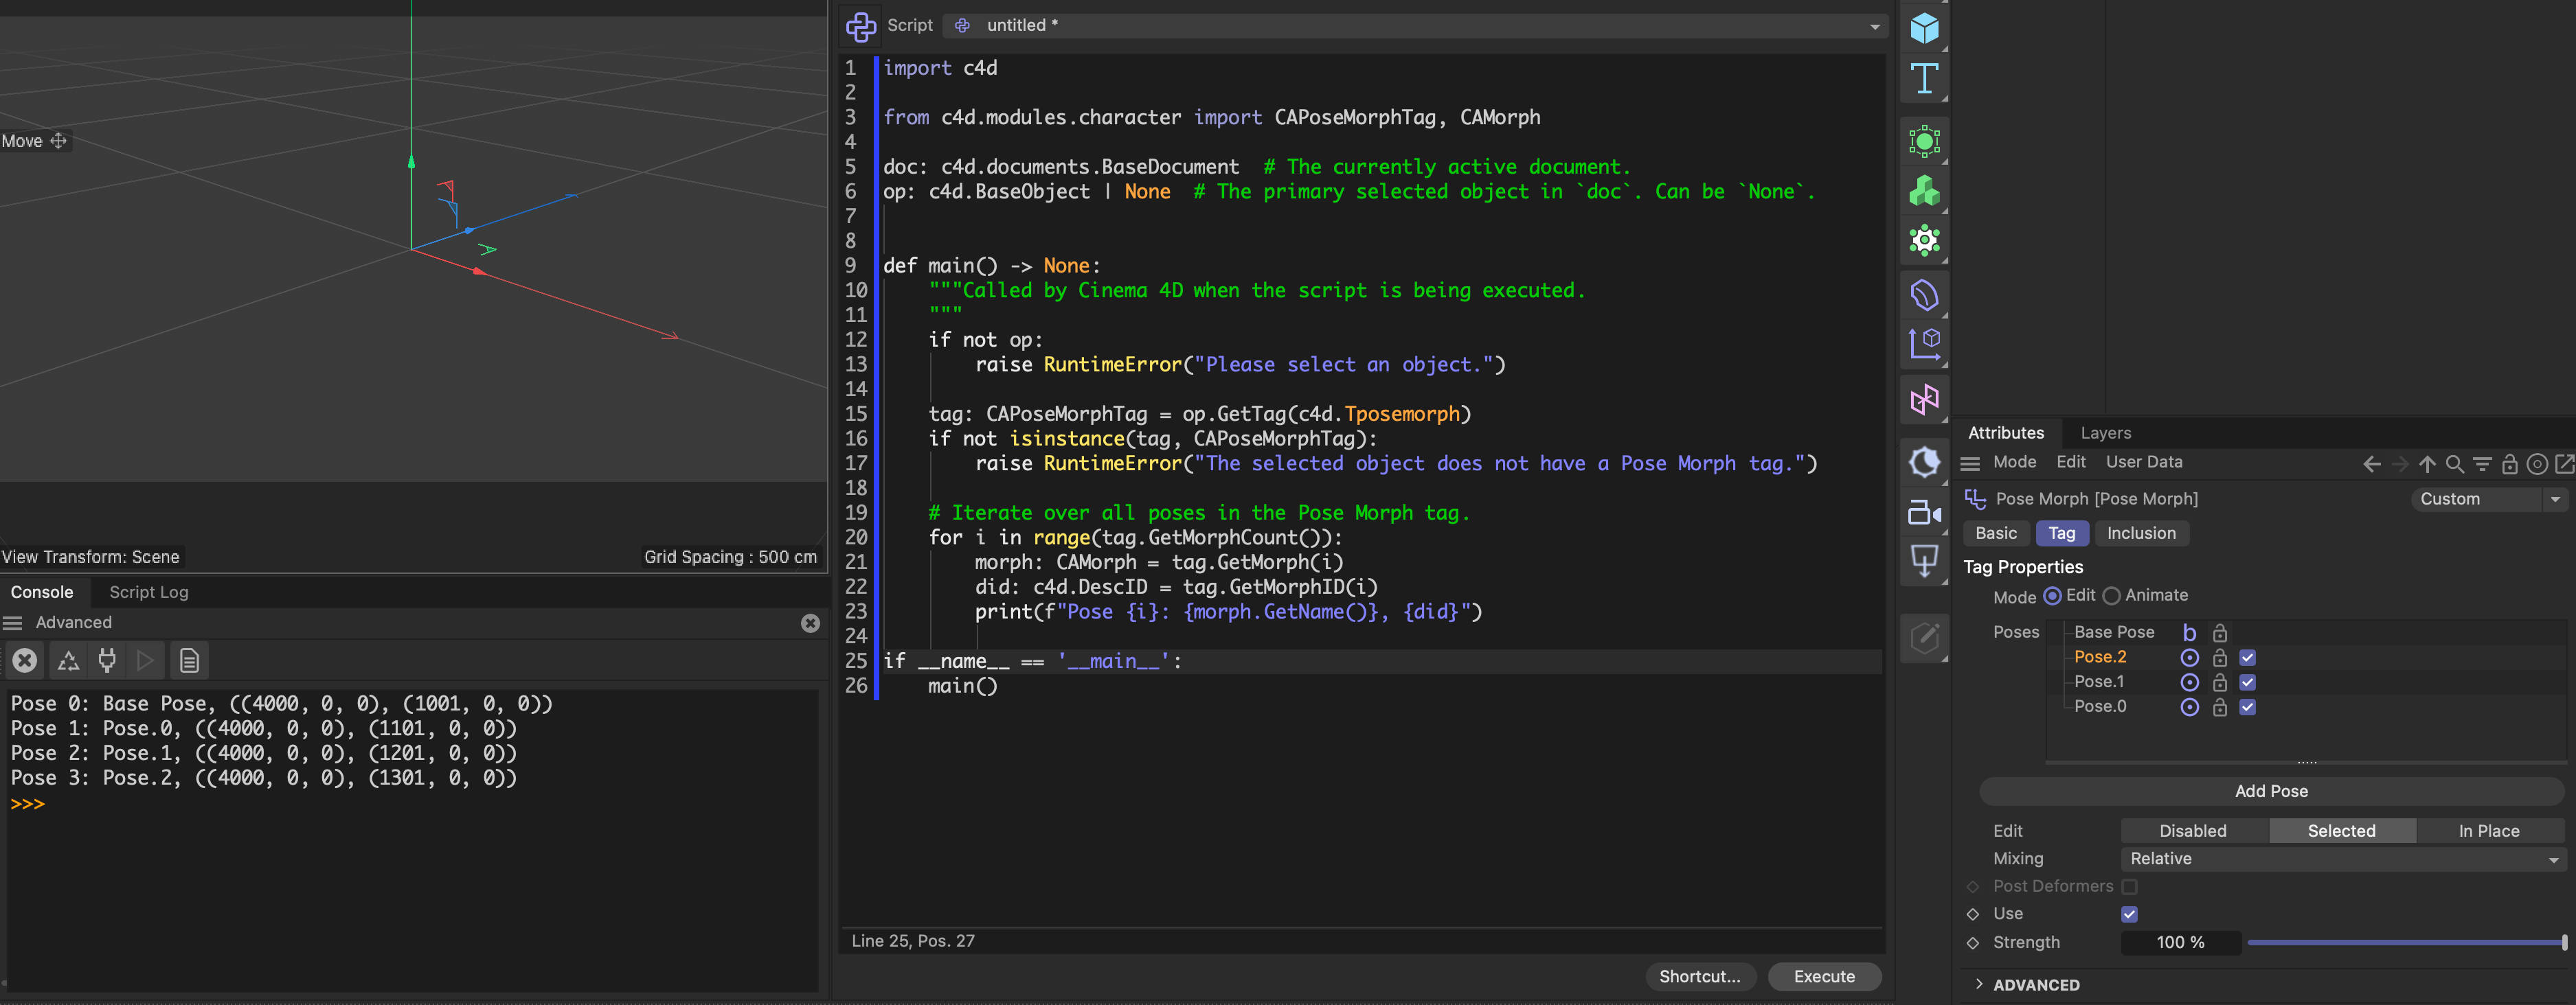
Task: Select the Cube primitive tool icon
Action: 1924,27
